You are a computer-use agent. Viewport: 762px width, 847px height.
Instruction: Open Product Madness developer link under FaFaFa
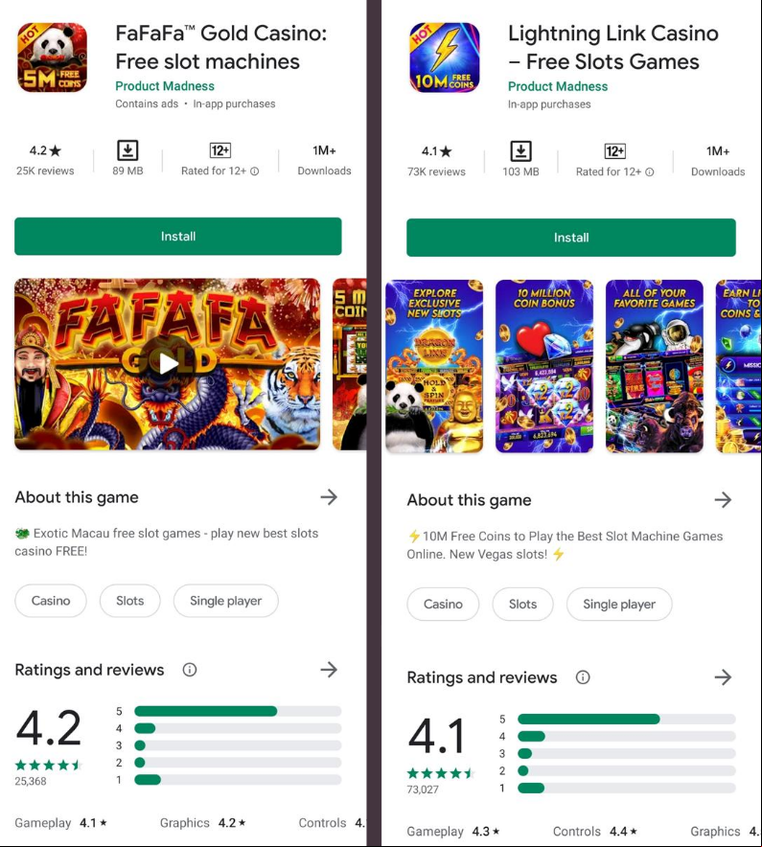pyautogui.click(x=165, y=86)
